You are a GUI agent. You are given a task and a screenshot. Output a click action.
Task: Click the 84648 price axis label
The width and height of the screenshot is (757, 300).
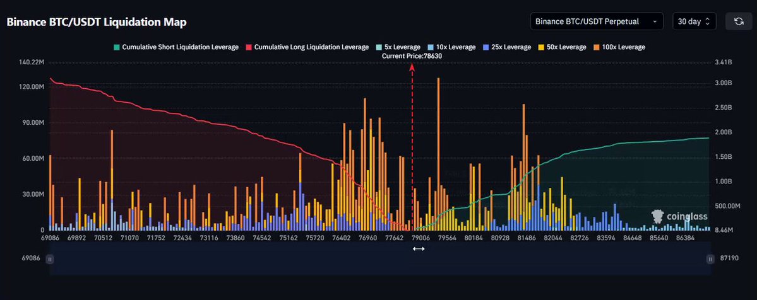633,238
